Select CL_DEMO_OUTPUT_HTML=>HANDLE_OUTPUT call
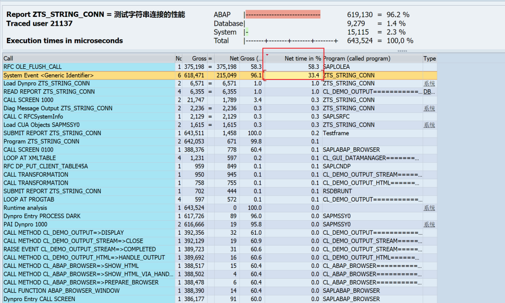The image size is (505, 303). point(88,258)
